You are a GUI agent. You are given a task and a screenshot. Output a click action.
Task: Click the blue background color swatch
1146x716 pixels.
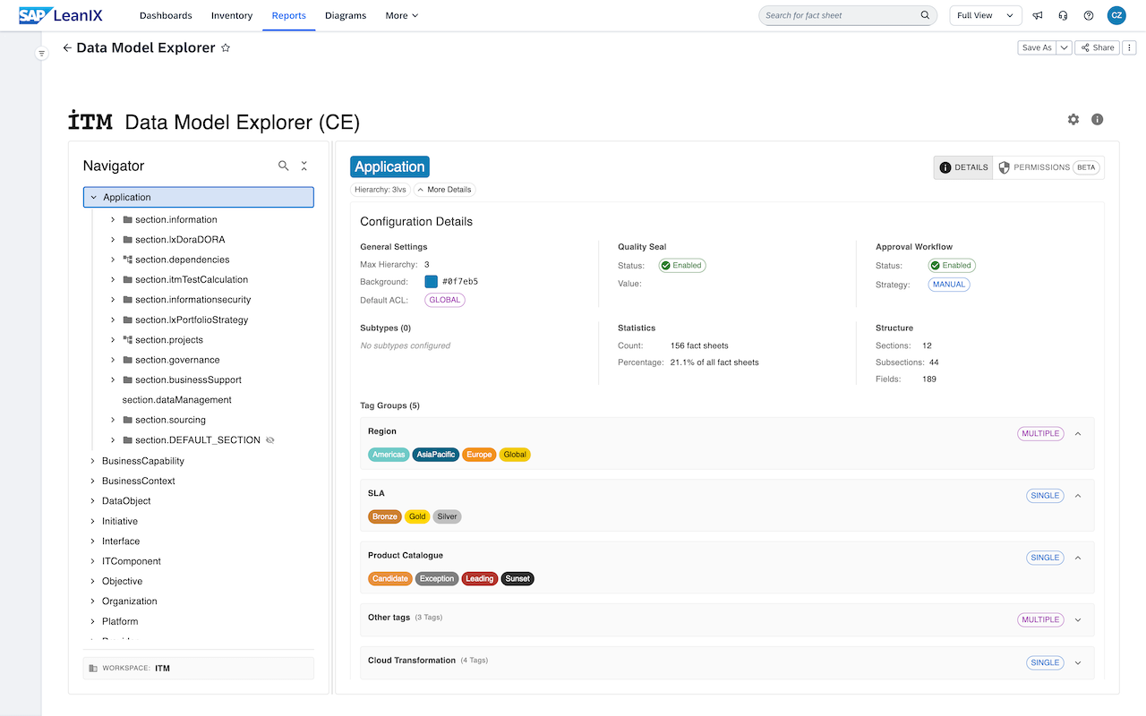point(431,281)
